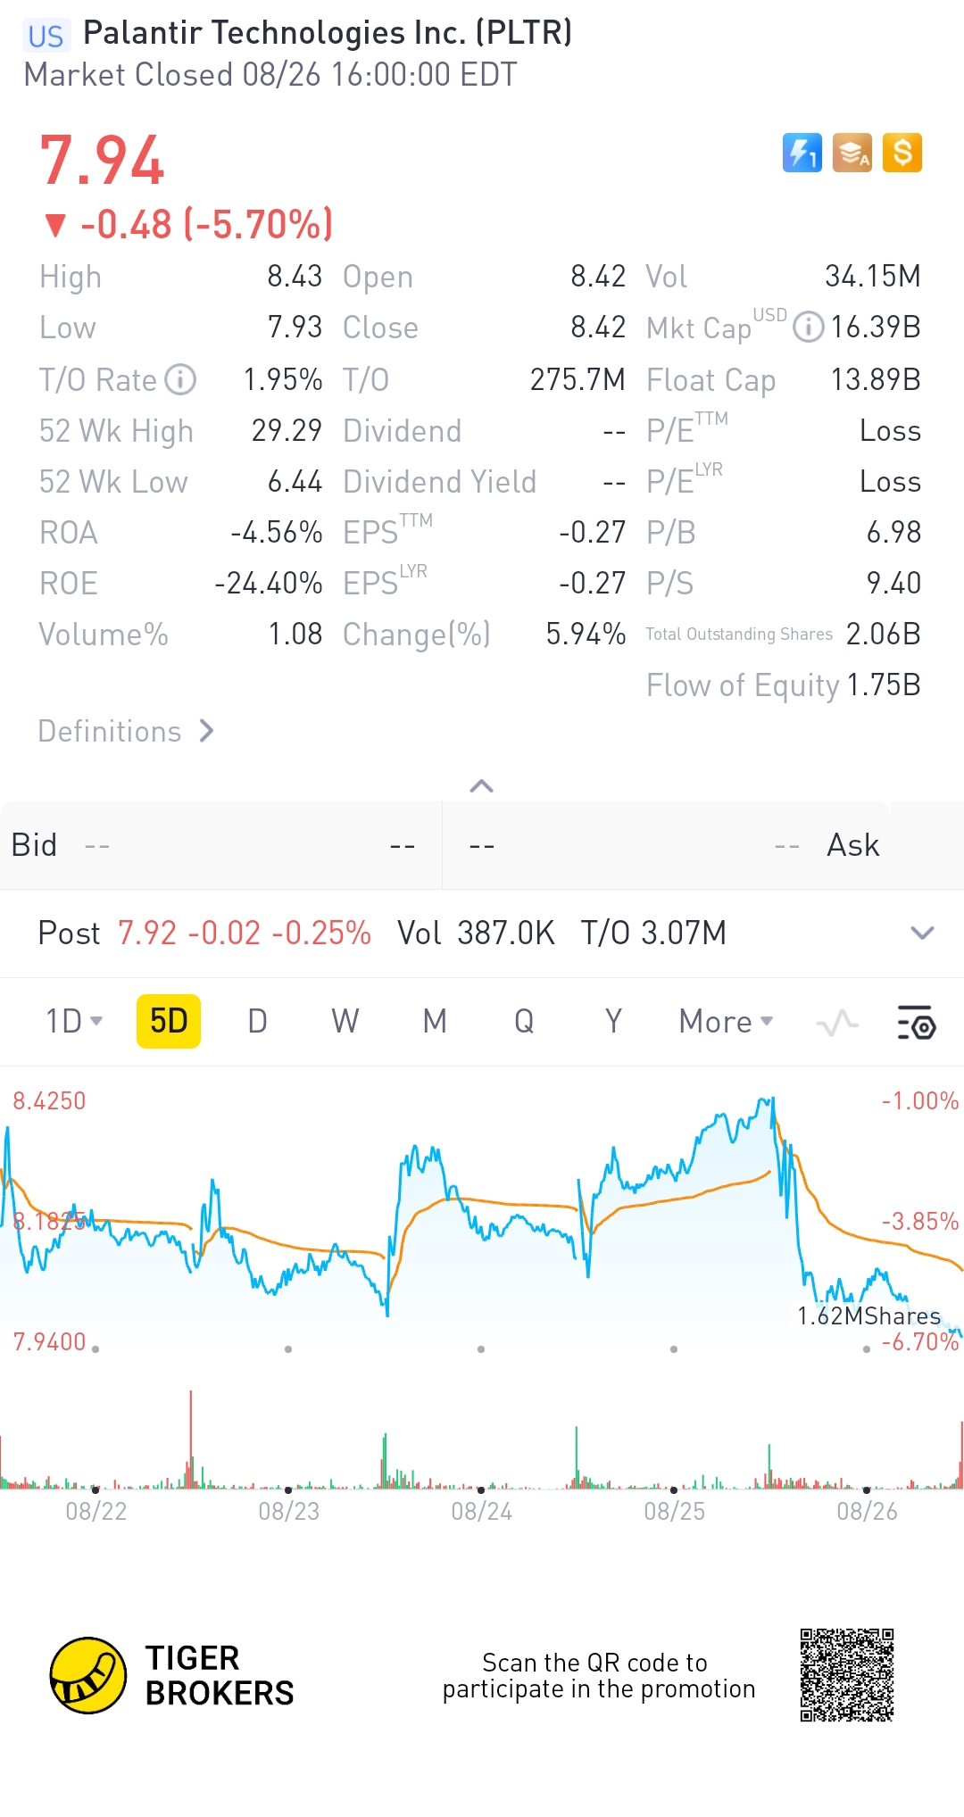
Task: Open the Definitions link
Action: (126, 731)
